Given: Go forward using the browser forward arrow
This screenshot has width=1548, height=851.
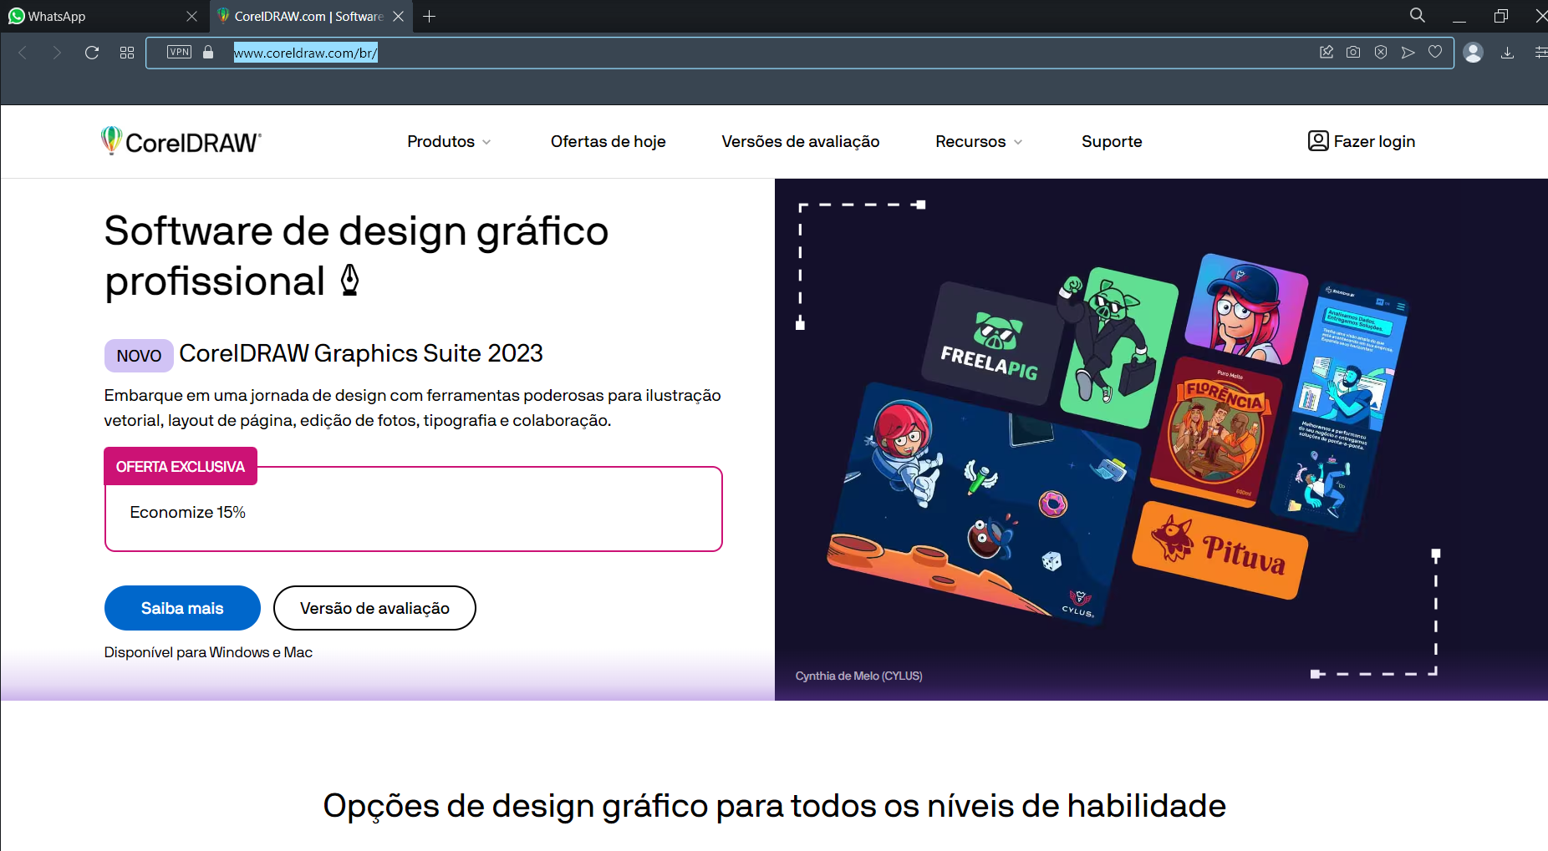Looking at the screenshot, I should (57, 53).
